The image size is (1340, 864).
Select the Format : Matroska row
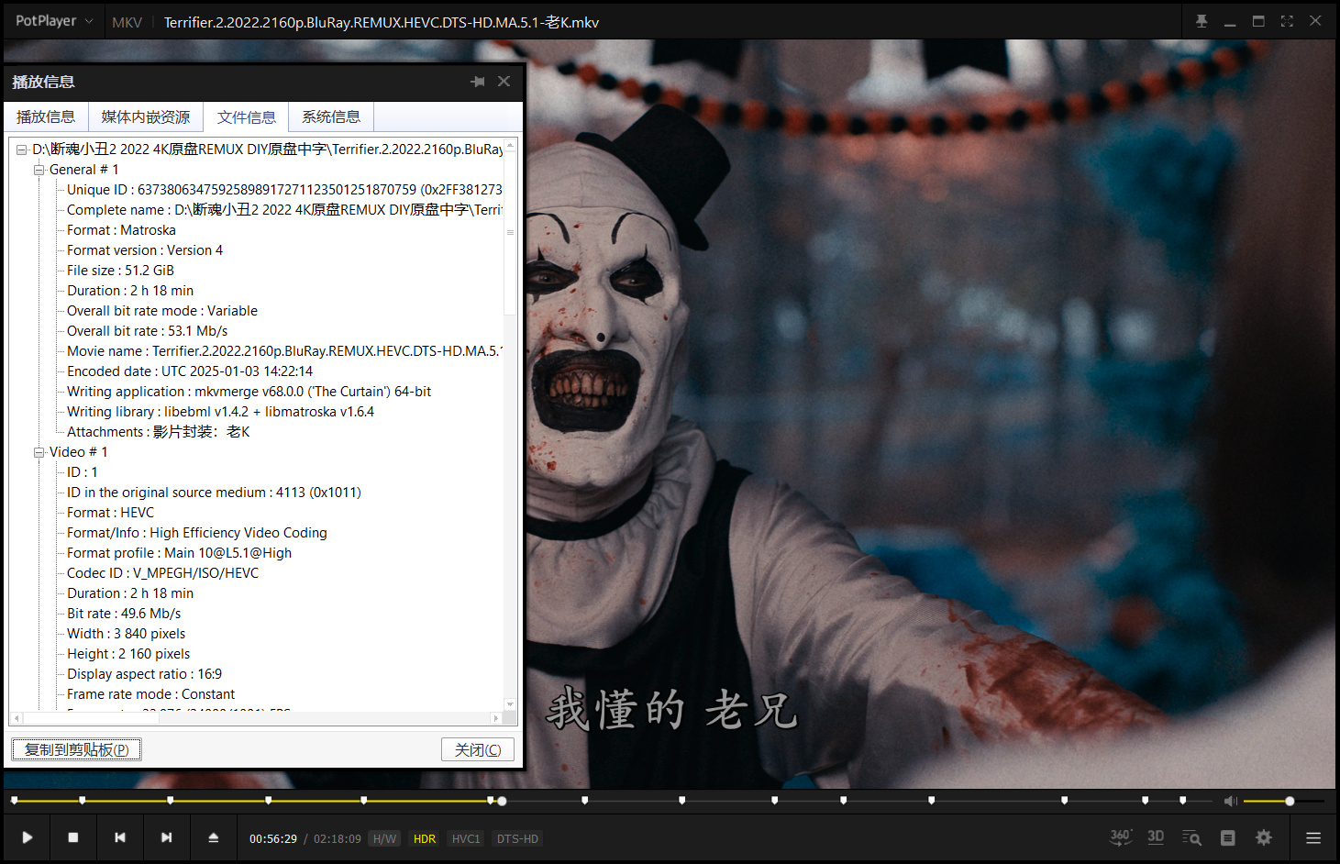pyautogui.click(x=121, y=230)
